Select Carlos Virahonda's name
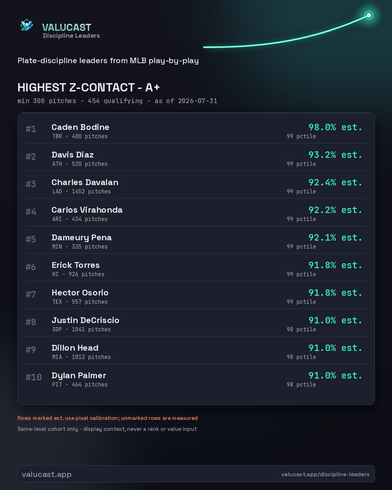Screen dimensions: 392x490 click(87, 210)
